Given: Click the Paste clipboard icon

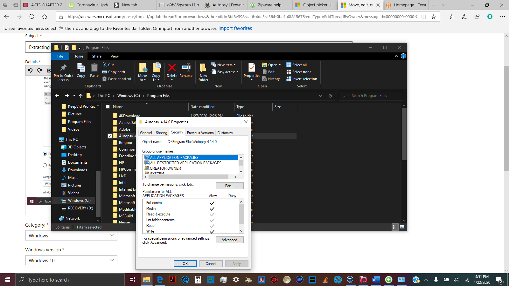Looking at the screenshot, I should tap(94, 67).
